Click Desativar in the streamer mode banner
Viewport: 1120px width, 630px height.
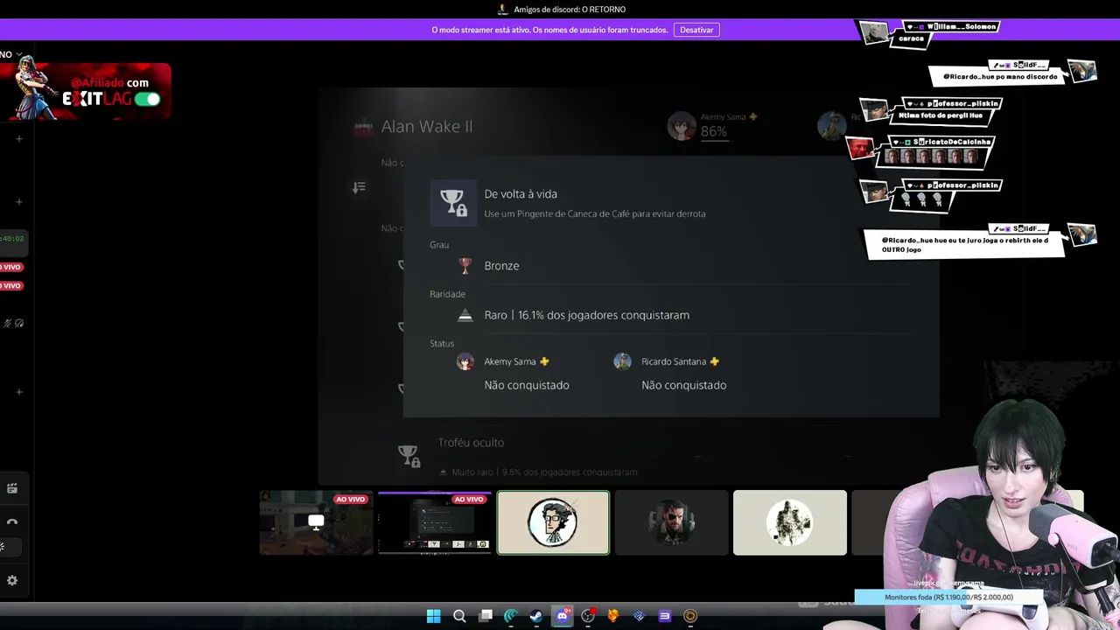696,30
